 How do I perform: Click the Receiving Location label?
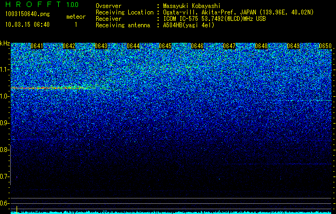coord(124,12)
